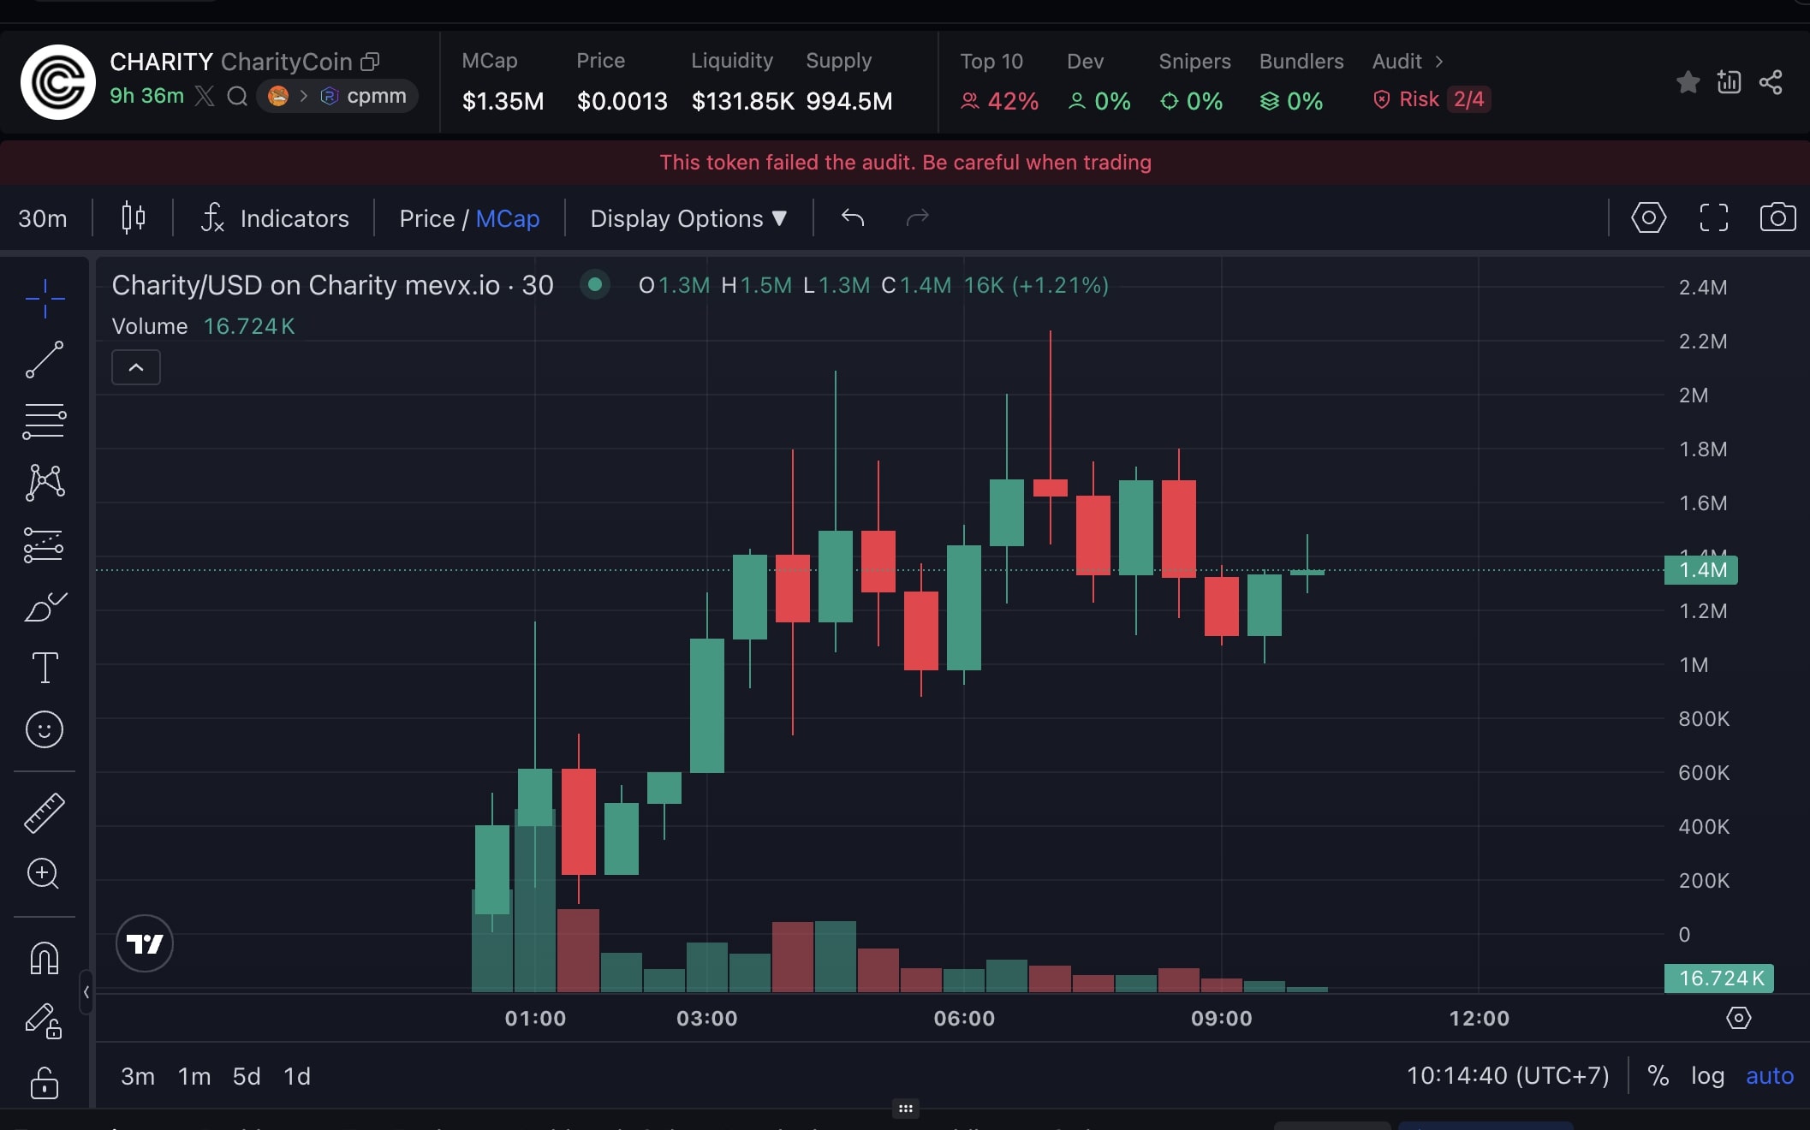1810x1130 pixels.
Task: Lock all drawing tools
Action: [45, 1082]
